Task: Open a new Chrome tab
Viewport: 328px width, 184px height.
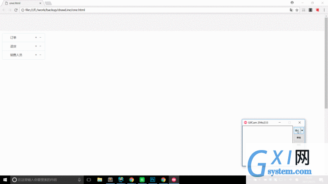Action: point(48,3)
